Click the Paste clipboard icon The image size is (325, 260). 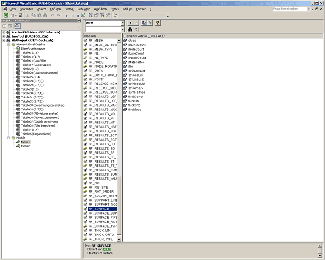(39, 15)
